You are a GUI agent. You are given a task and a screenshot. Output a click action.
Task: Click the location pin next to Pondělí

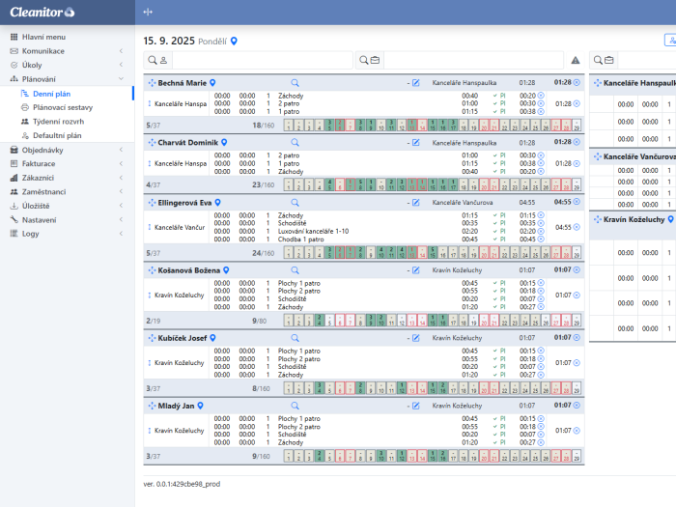tap(233, 42)
